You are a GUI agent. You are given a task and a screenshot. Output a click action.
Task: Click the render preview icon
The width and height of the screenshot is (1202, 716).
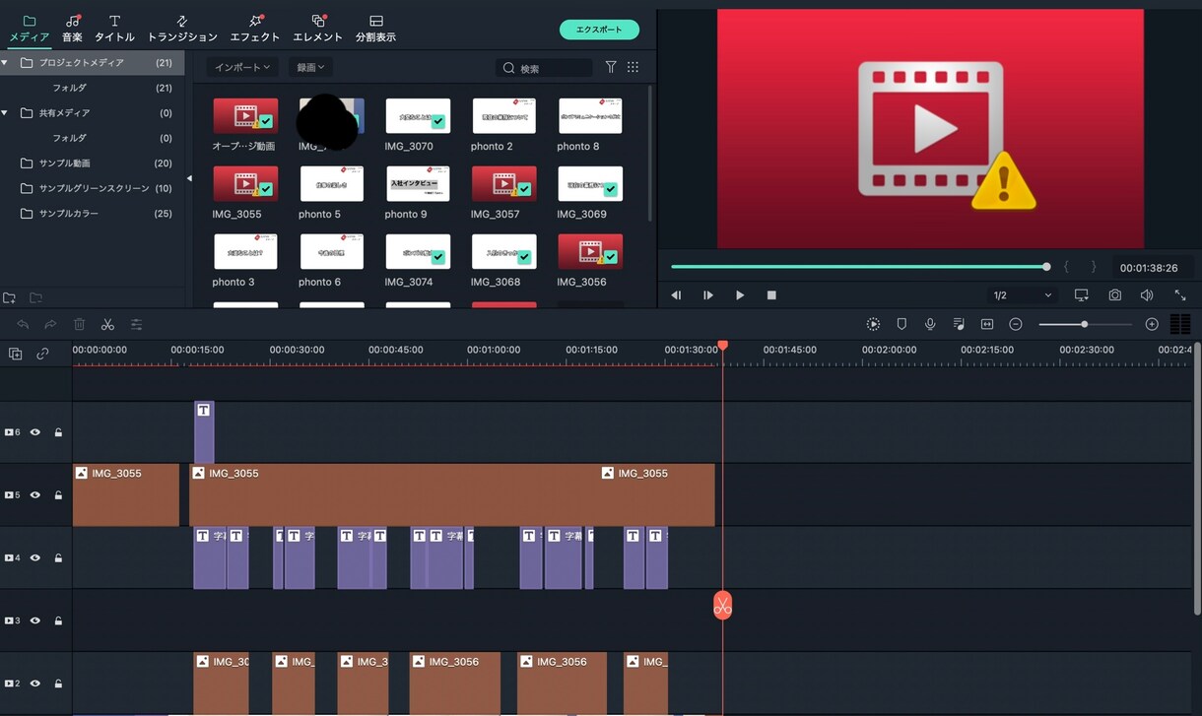(873, 324)
